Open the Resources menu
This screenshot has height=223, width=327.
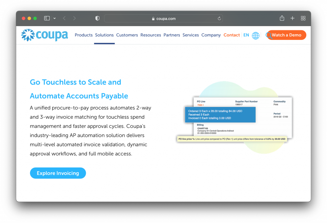click(x=151, y=35)
